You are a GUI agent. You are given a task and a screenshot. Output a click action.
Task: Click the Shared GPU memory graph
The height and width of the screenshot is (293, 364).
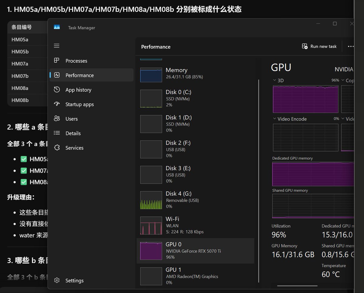tap(313, 206)
